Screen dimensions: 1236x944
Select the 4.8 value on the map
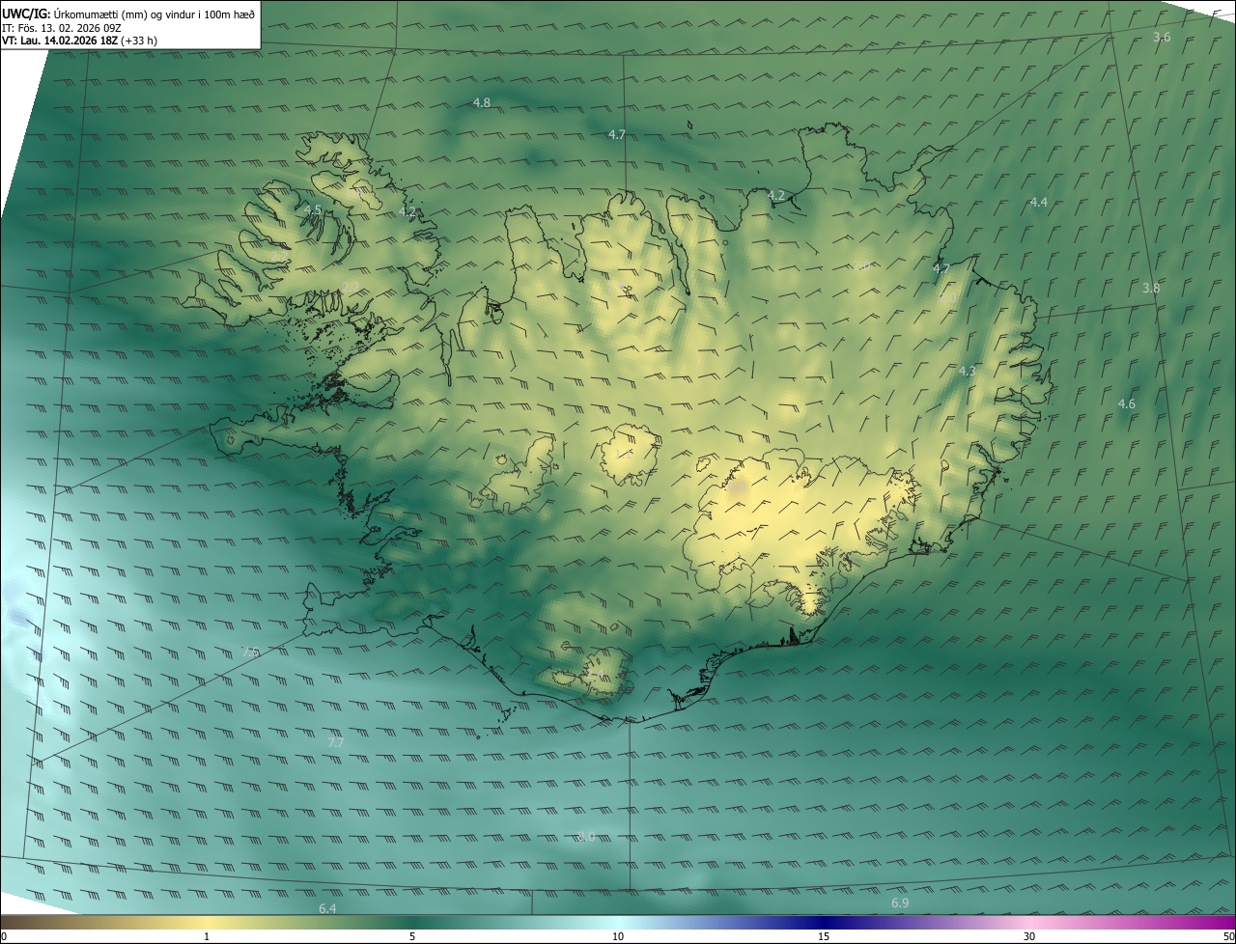[x=481, y=102]
